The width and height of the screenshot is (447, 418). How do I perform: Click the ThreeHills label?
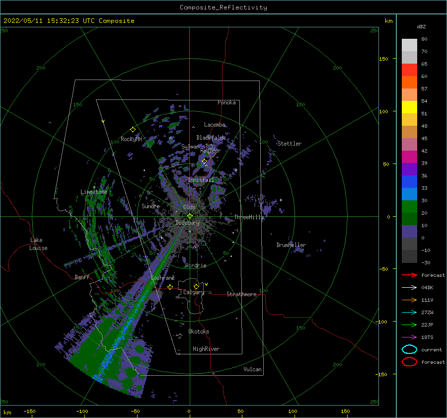point(249,217)
